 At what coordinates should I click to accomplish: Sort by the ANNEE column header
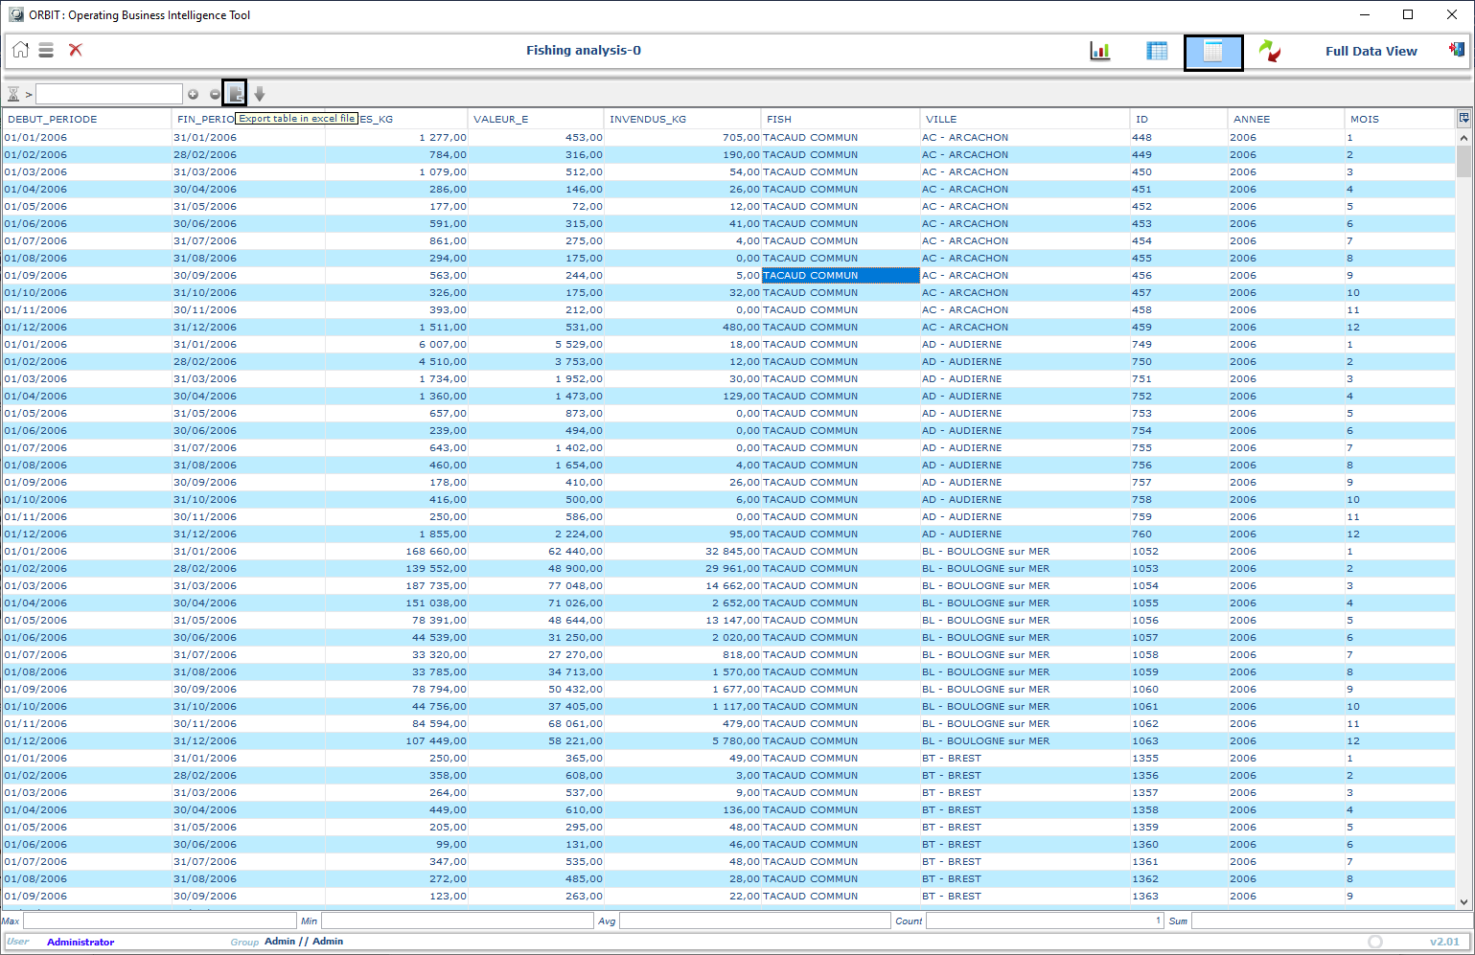1286,119
